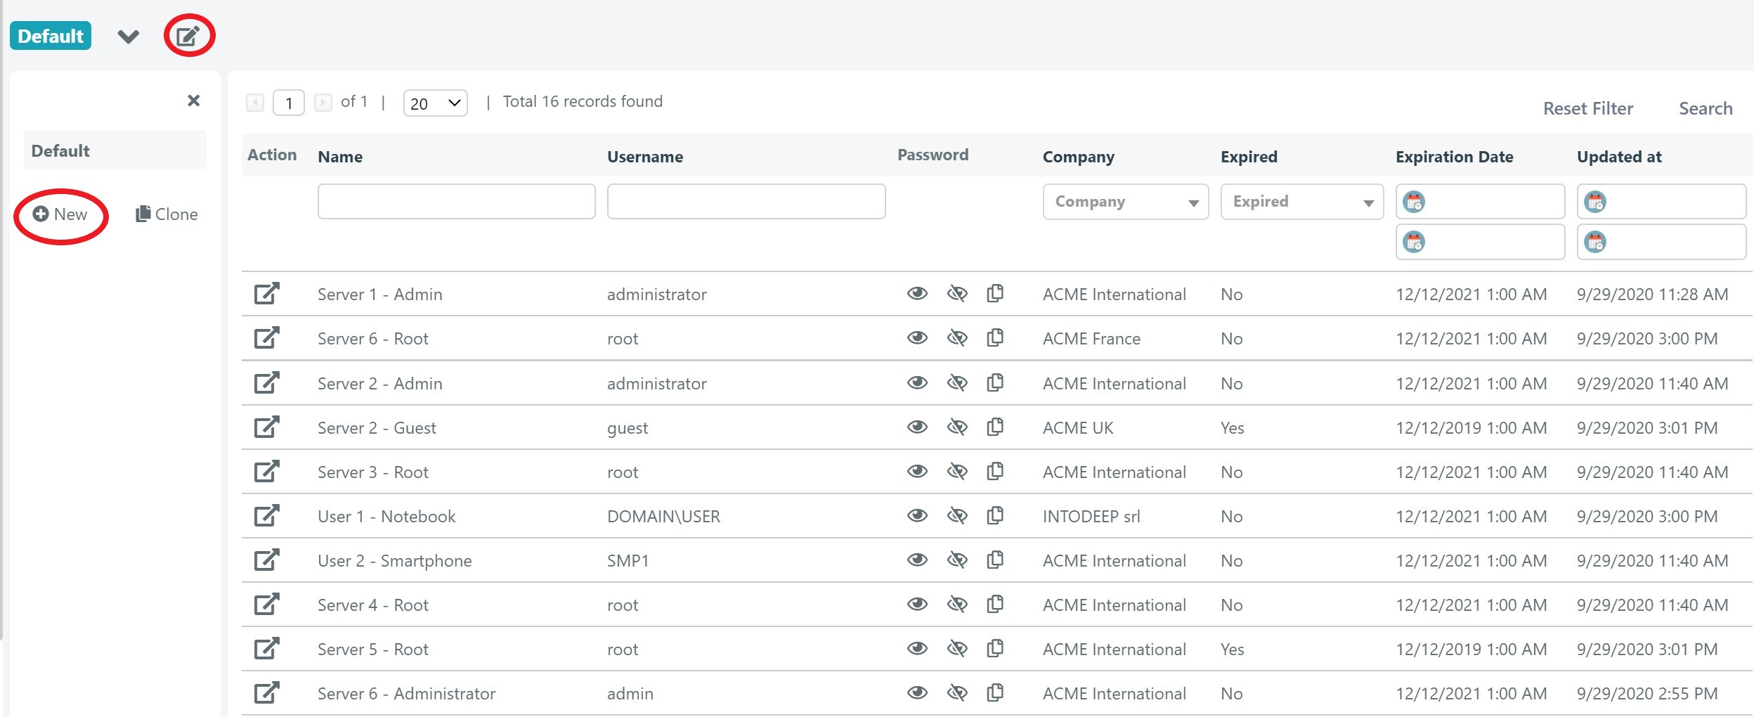Hide password for Server 3 - Root

[957, 471]
